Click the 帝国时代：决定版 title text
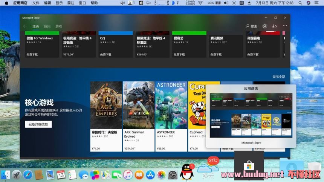 105,132
